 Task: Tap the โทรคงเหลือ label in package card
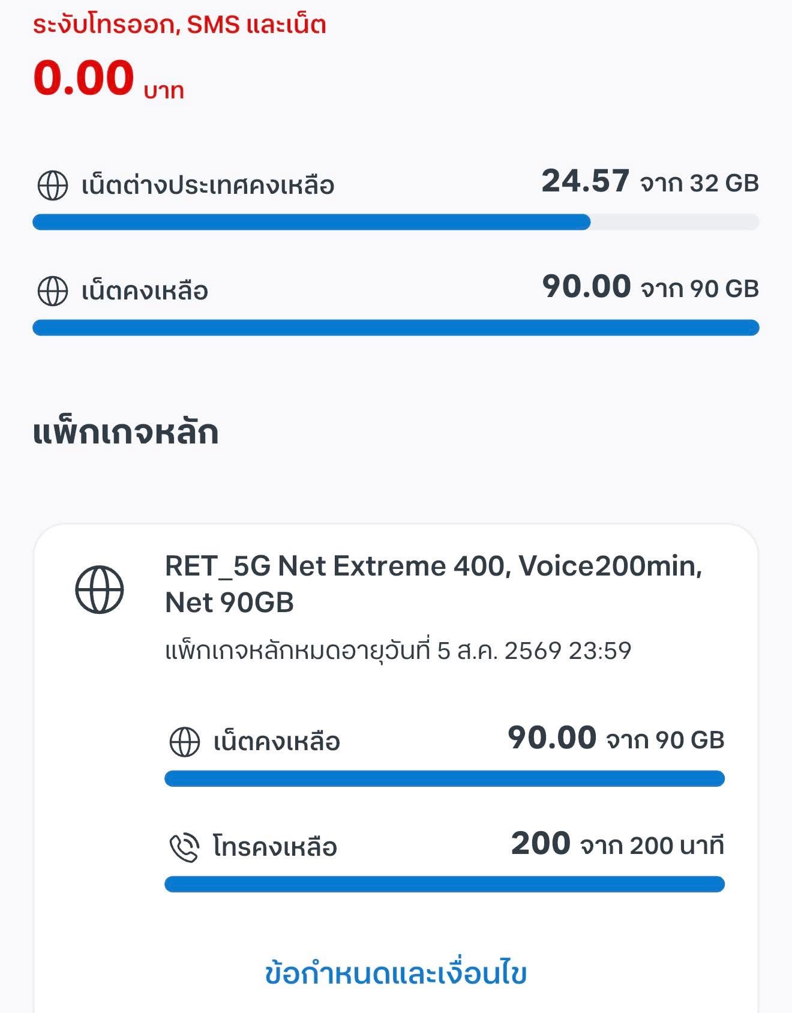[x=275, y=847]
